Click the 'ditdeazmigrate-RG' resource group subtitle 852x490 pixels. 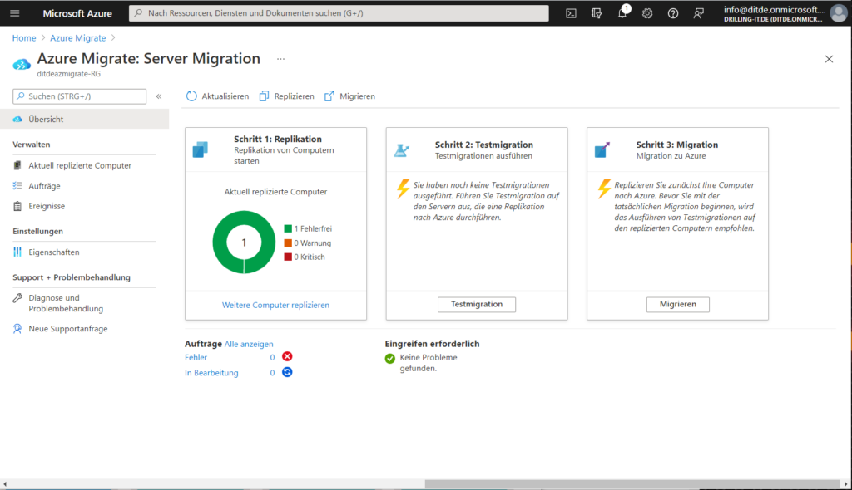coord(68,74)
